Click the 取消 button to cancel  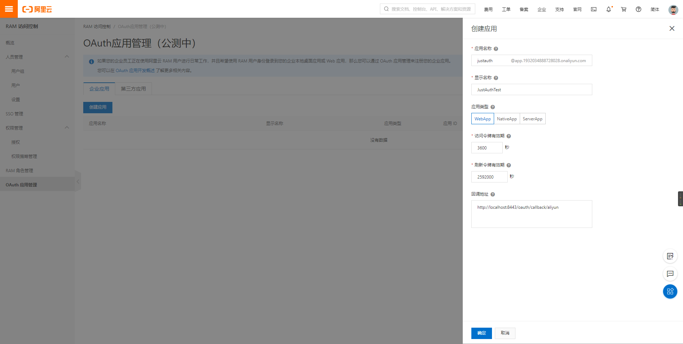tap(505, 333)
